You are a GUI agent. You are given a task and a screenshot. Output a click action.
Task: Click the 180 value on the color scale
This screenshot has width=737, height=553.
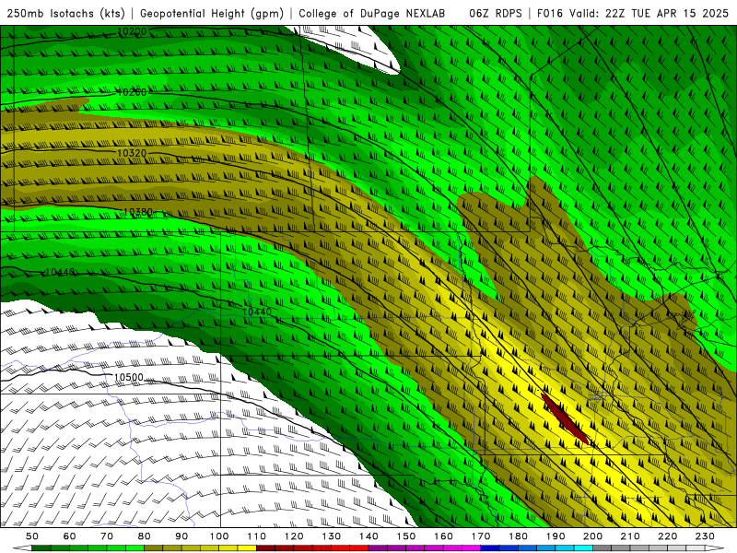(x=518, y=536)
